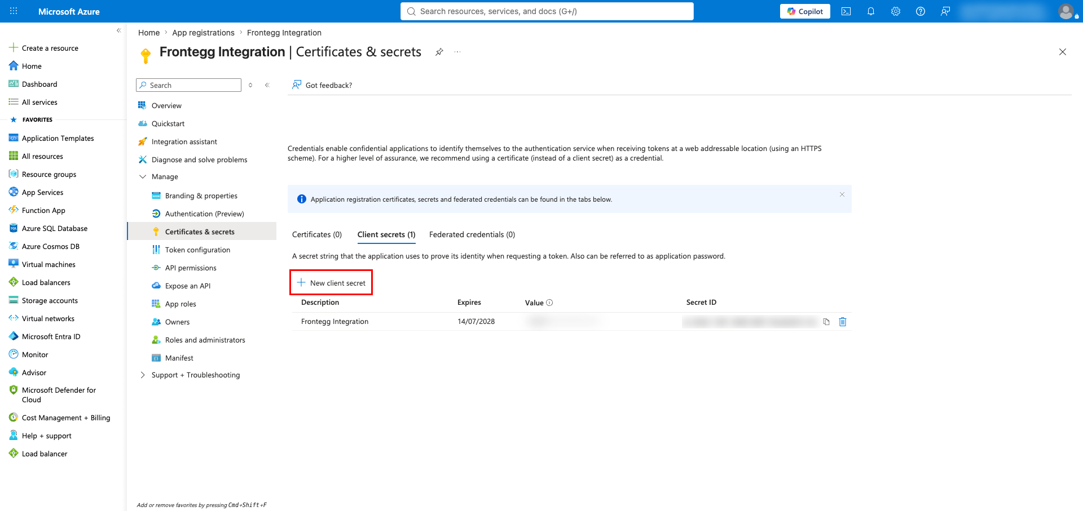Collapse the resource menu pane
This screenshot has width=1083, height=511.
(x=267, y=85)
